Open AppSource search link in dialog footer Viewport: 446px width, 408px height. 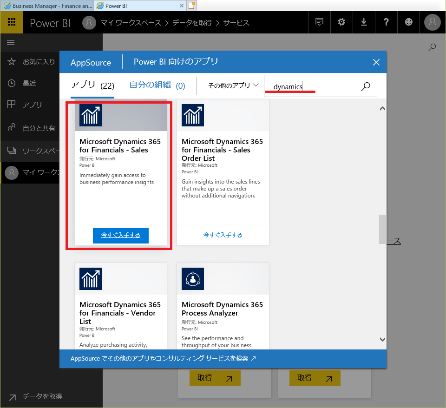[163, 358]
